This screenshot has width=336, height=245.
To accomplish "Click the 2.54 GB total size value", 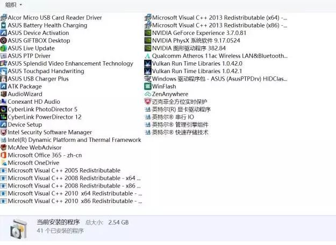I will [x=118, y=222].
